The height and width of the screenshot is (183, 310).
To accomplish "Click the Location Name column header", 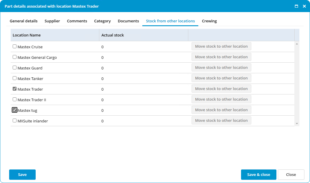I will (x=55, y=35).
